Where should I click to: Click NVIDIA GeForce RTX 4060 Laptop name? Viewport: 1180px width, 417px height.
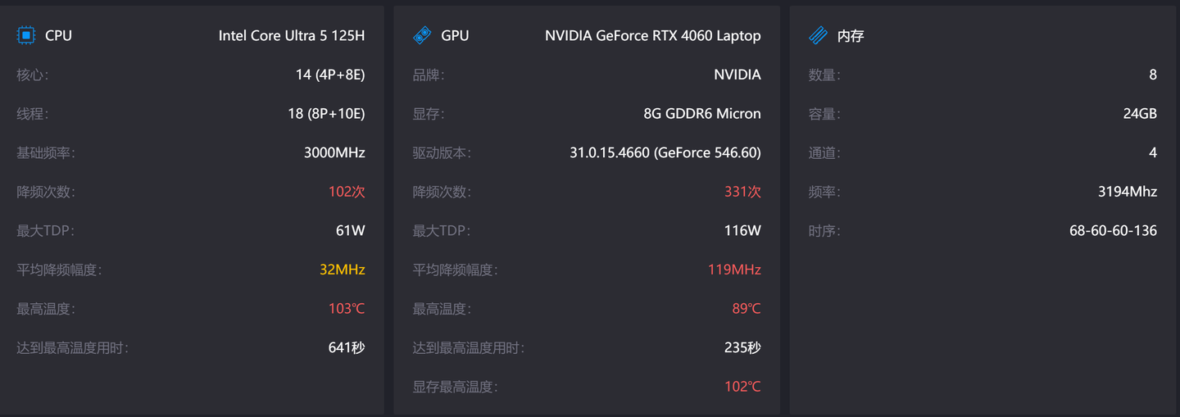(x=653, y=35)
